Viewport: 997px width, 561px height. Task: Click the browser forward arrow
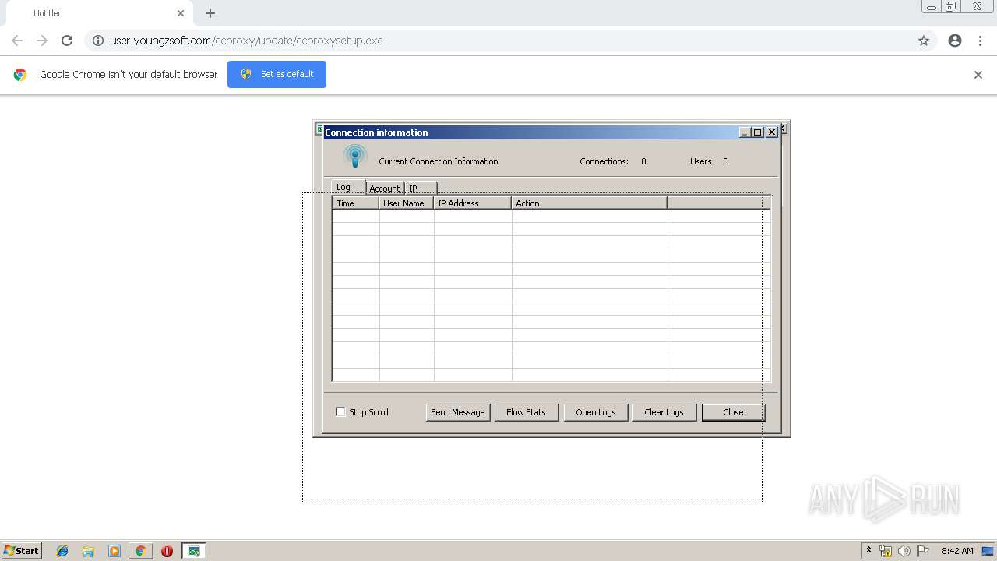[42, 41]
